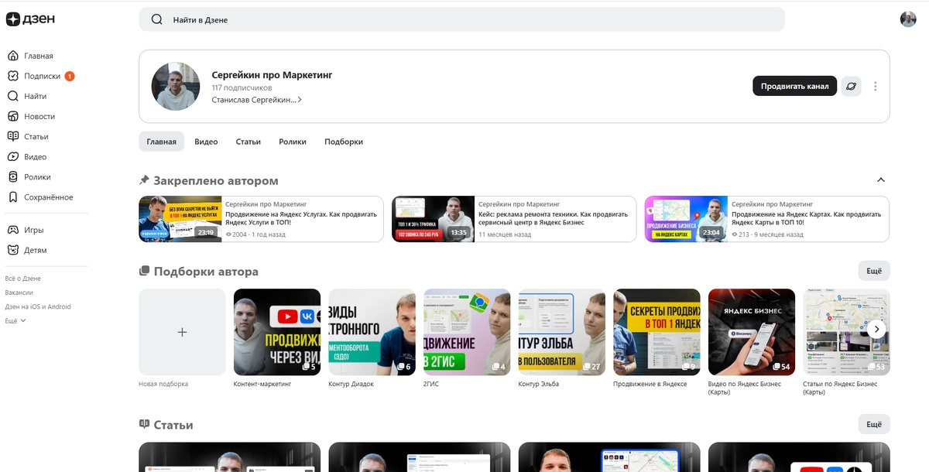Expand the Ещё sidebar dropdown
This screenshot has height=472, width=929.
15,320
